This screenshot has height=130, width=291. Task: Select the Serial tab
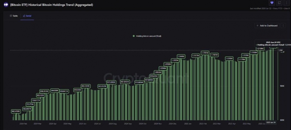click(27, 16)
